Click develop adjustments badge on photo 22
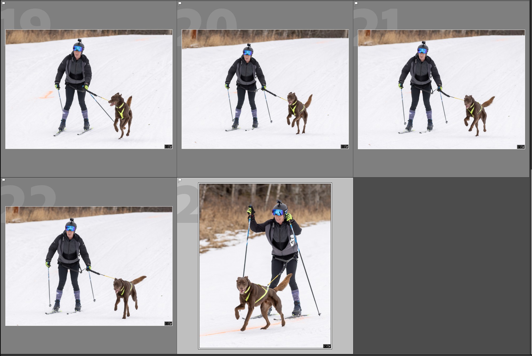The height and width of the screenshot is (356, 532). [170, 324]
